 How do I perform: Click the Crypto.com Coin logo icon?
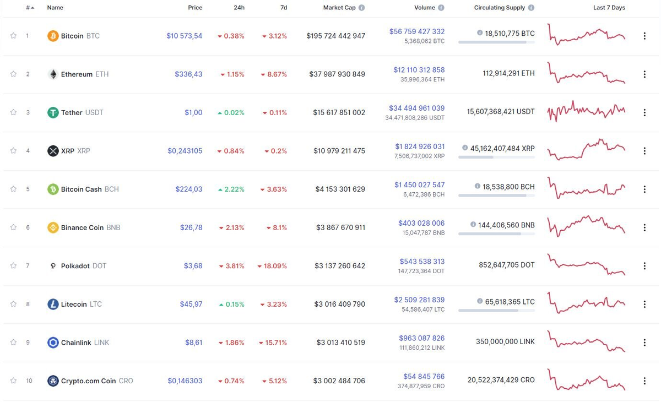click(53, 381)
